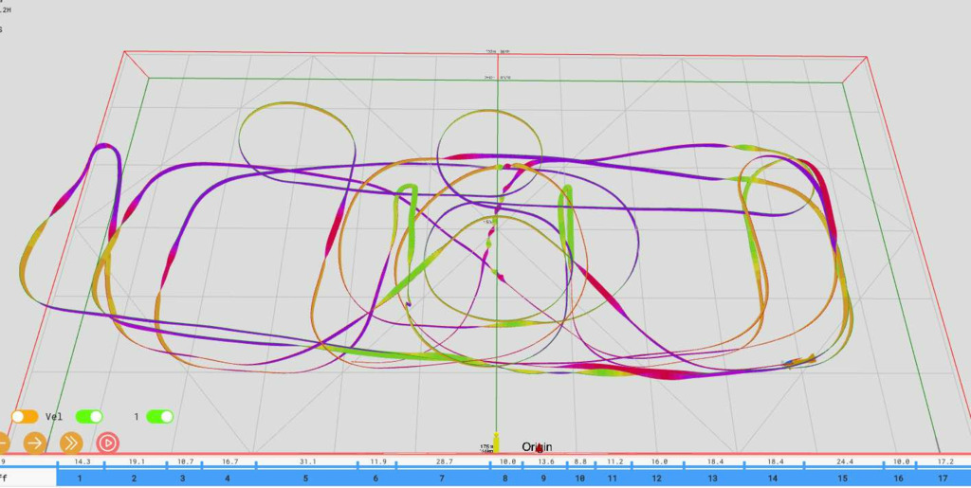The width and height of the screenshot is (971, 488).
Task: Toggle the green switch labeled 1
Action: pos(159,417)
